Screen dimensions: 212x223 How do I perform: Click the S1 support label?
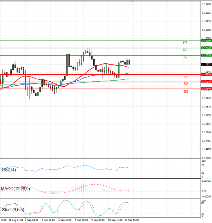pyautogui.click(x=186, y=77)
